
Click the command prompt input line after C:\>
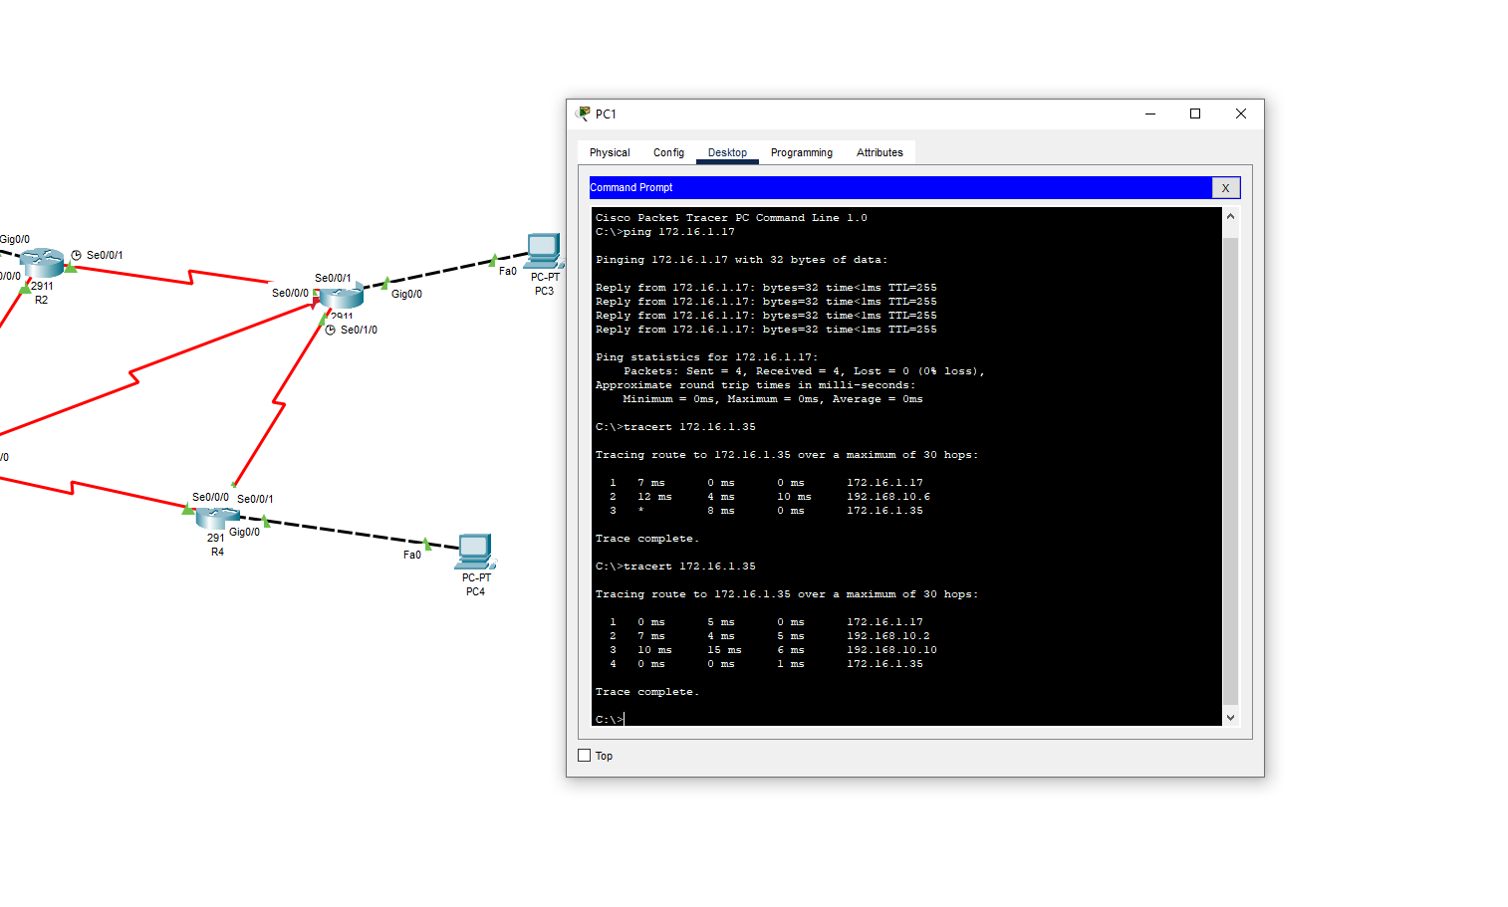click(x=637, y=718)
